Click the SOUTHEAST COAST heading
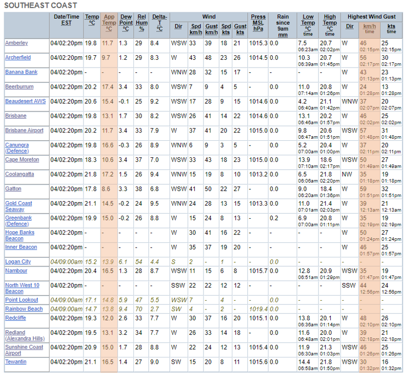This screenshot has height=375, width=406. pos(41,6)
